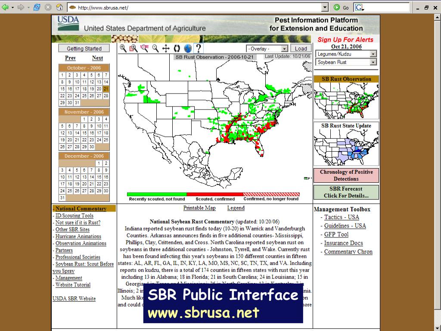Open the Management sidebar link
This screenshot has height=331, width=441.
[x=68, y=278]
